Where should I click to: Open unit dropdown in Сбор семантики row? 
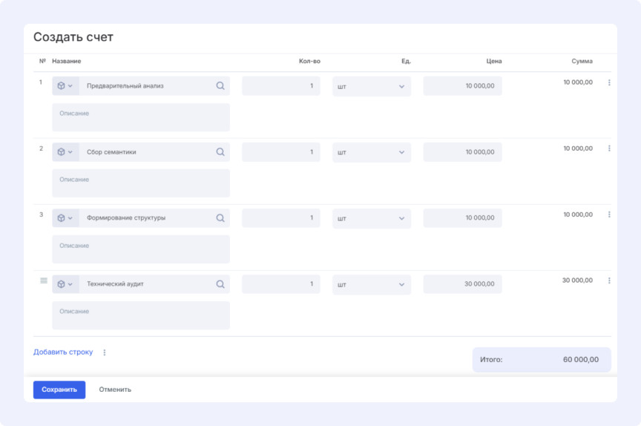click(371, 152)
